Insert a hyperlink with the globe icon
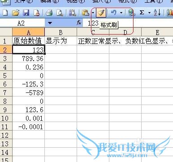 pyautogui.click(x=131, y=13)
